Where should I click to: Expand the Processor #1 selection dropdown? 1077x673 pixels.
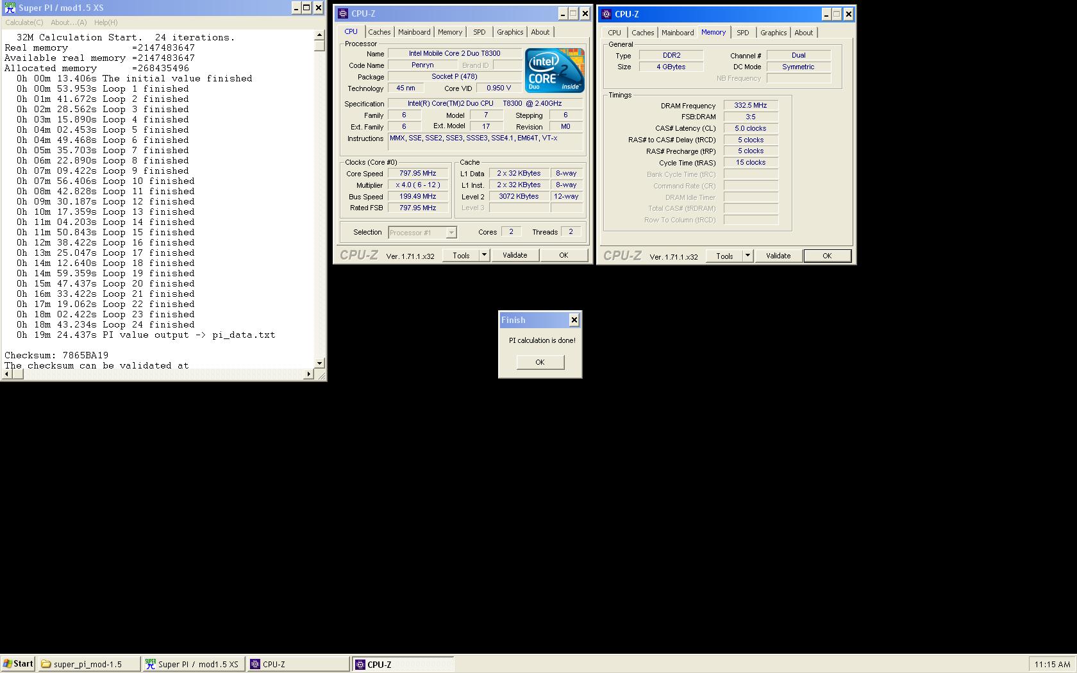(451, 233)
